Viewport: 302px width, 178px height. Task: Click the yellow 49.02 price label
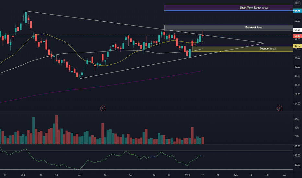pos(297,46)
